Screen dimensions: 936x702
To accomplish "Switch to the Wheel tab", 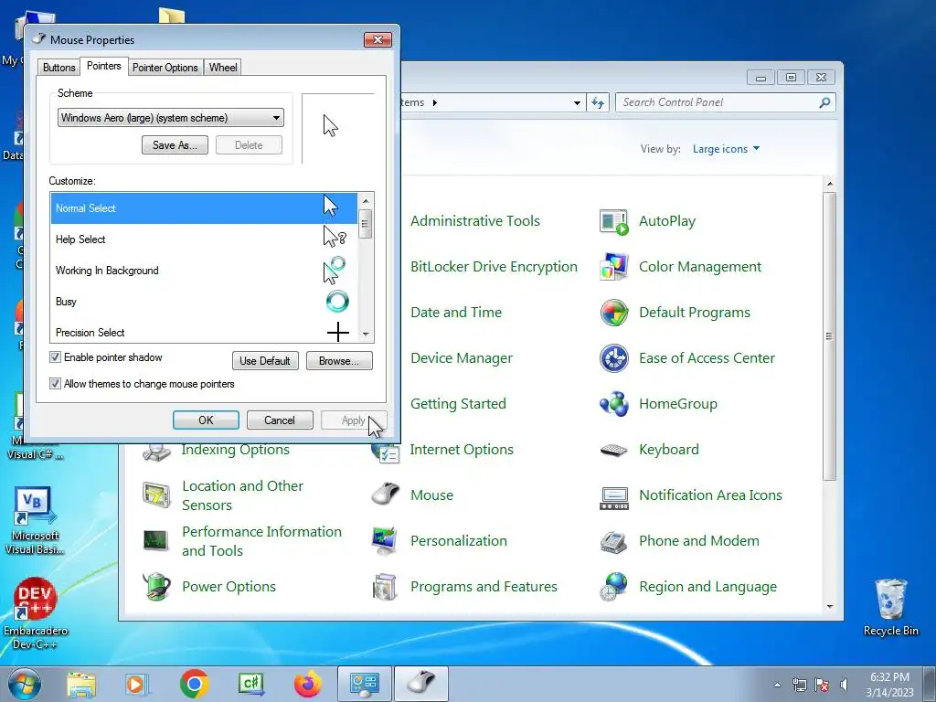I will [223, 68].
